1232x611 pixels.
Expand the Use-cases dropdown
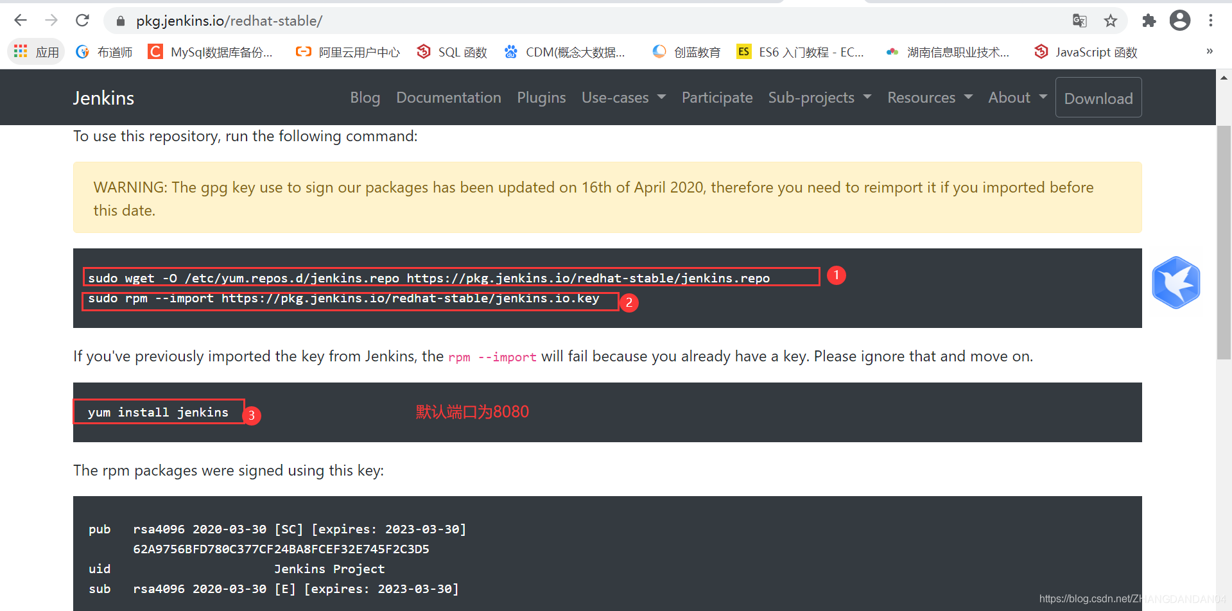click(623, 98)
